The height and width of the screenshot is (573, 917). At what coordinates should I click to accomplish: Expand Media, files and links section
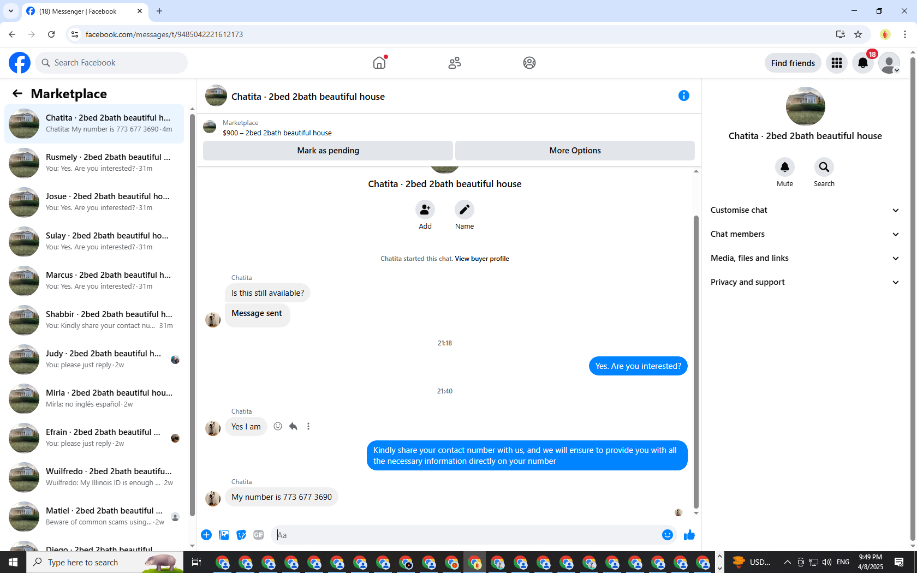click(x=805, y=258)
